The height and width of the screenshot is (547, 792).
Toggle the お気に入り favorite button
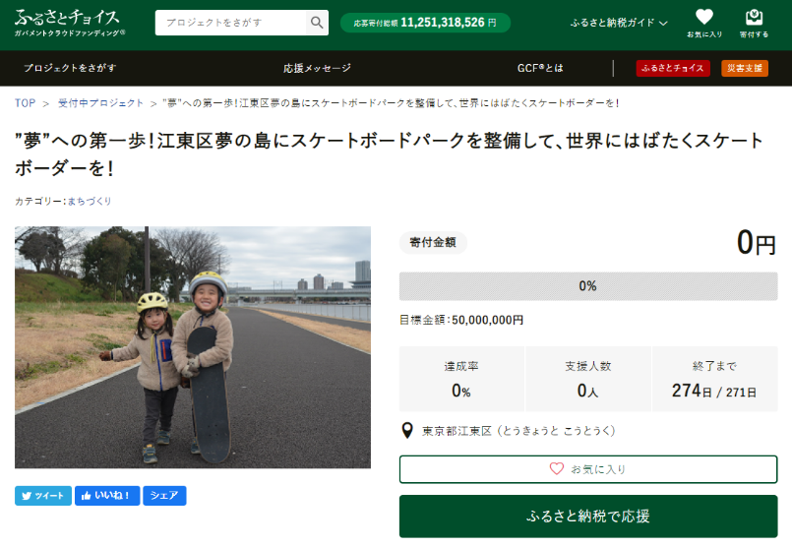[588, 469]
